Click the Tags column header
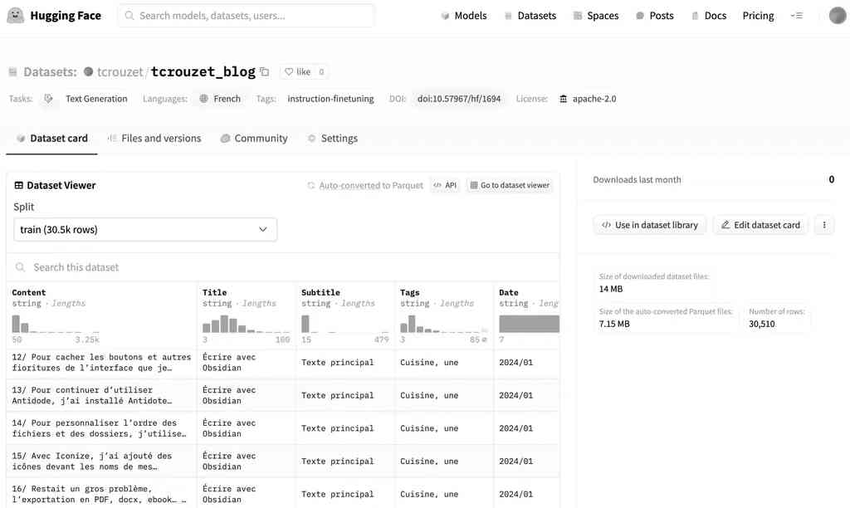 (410, 292)
